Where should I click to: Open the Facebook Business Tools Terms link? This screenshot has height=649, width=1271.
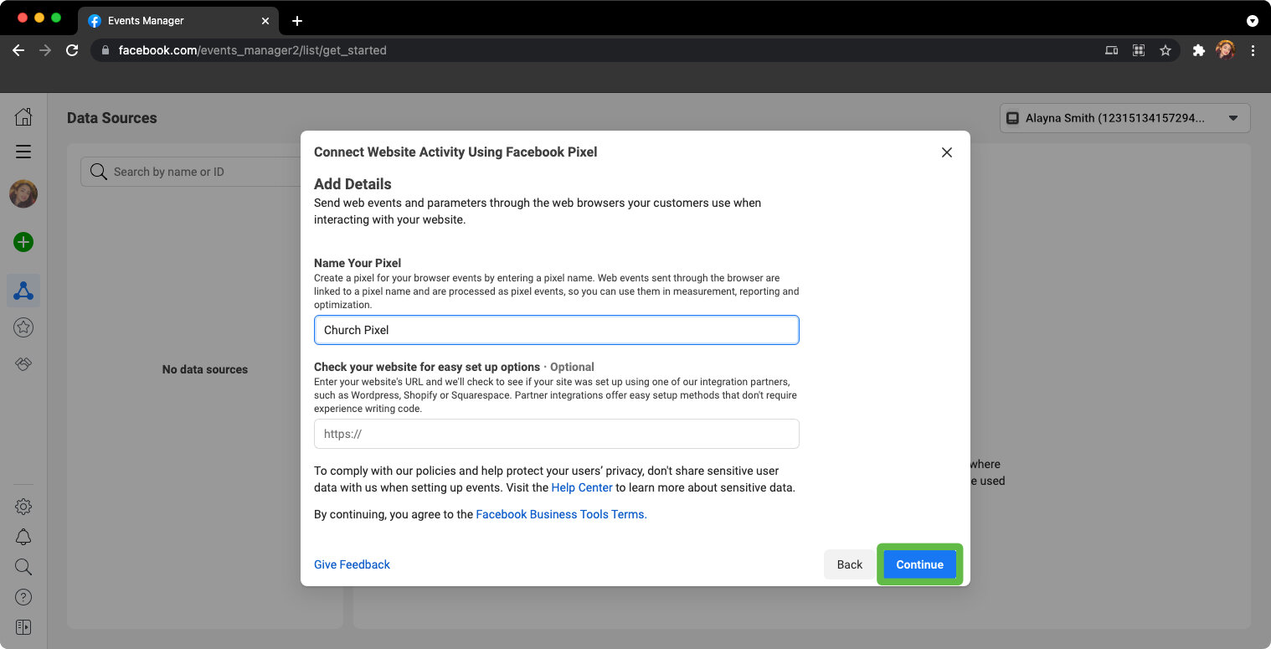pos(561,514)
